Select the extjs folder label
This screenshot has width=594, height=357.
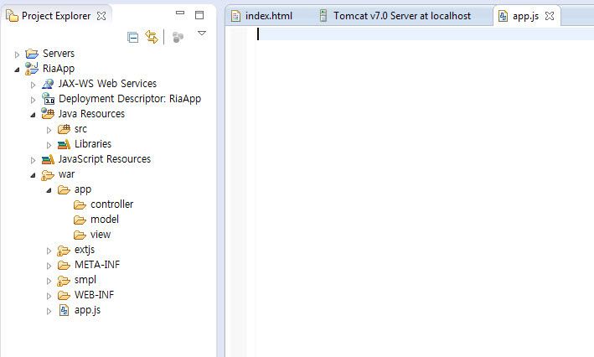85,250
